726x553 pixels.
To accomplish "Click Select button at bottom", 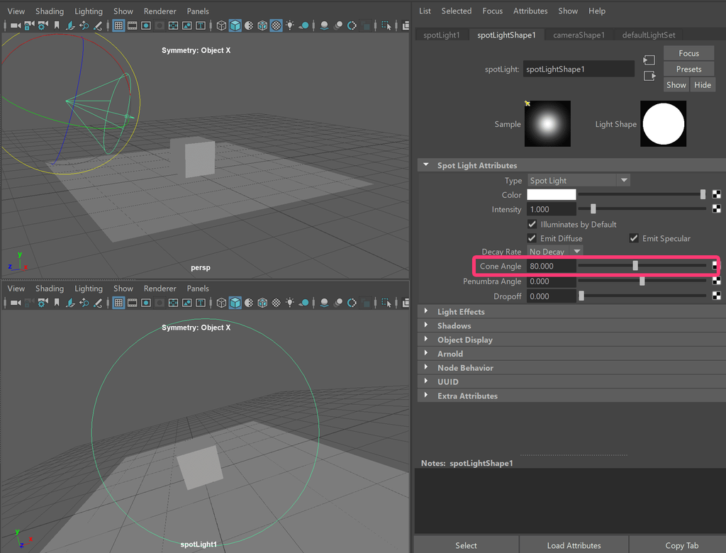I will (466, 545).
